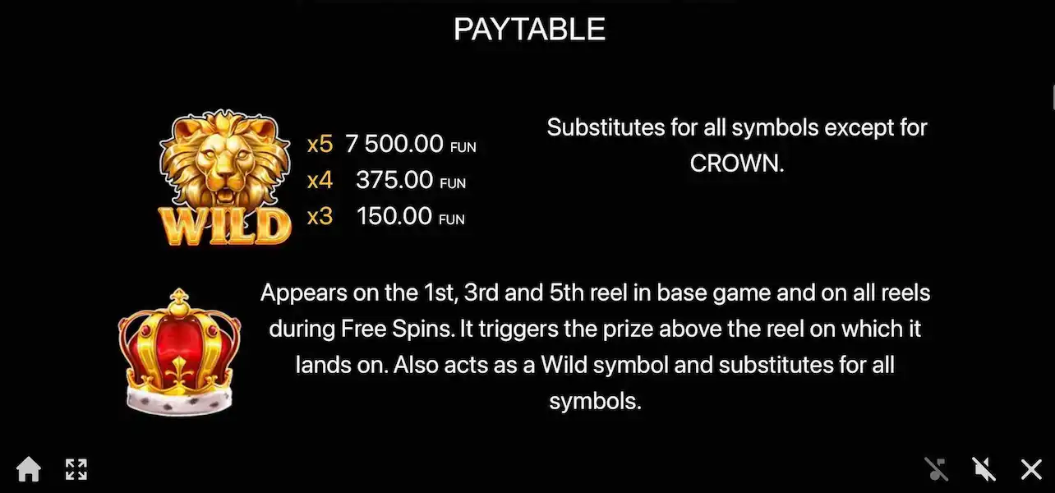Select the x4 multiplier label
This screenshot has width=1055, height=493.
320,180
